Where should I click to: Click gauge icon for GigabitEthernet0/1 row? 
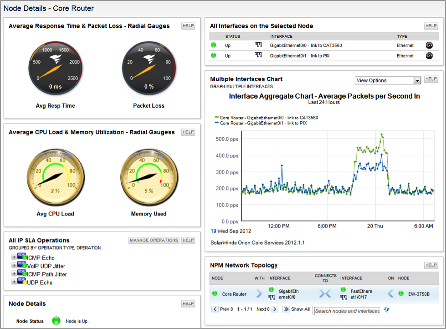pos(429,56)
